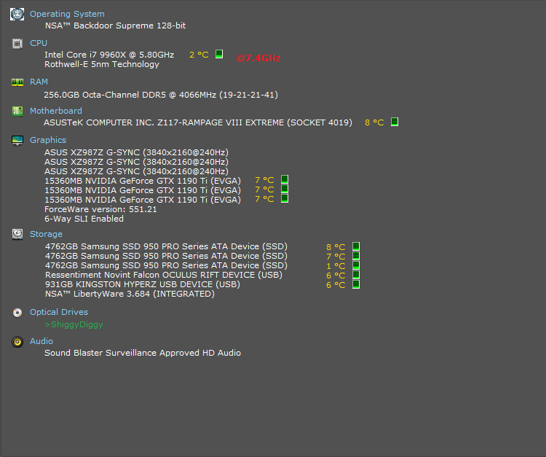The height and width of the screenshot is (457, 546).
Task: Click the CPU temperature graph icon
Action: 219,54
